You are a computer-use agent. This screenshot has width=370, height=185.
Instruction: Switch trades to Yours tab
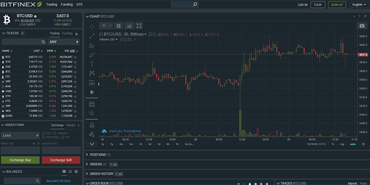coord(364,183)
